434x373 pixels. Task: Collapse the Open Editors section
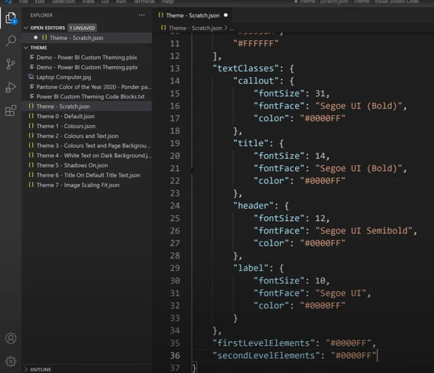[26, 28]
